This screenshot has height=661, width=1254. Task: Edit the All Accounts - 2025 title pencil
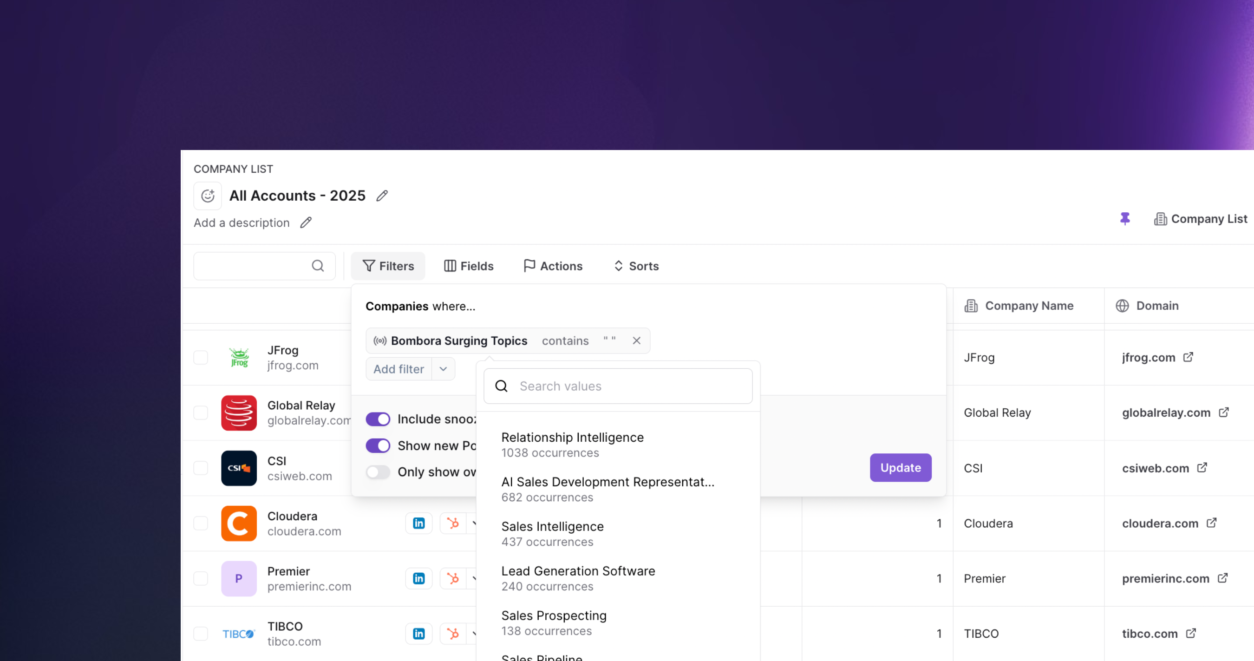[x=382, y=196]
